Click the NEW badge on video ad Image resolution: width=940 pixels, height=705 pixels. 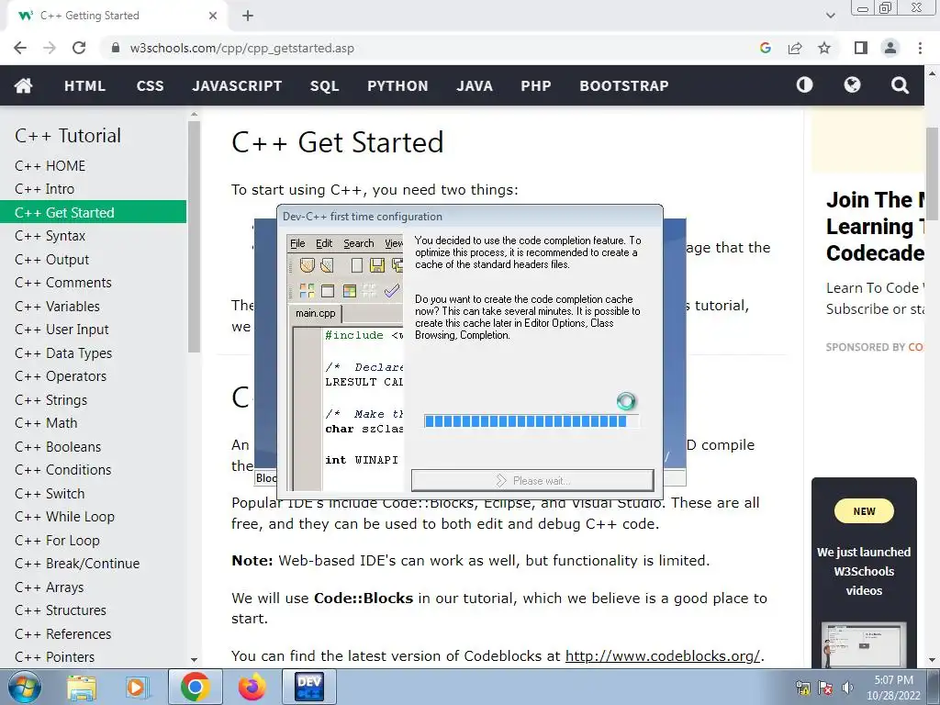[864, 511]
